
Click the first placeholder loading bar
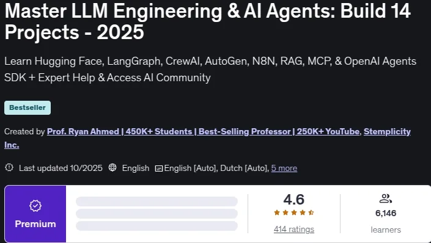(x=157, y=201)
